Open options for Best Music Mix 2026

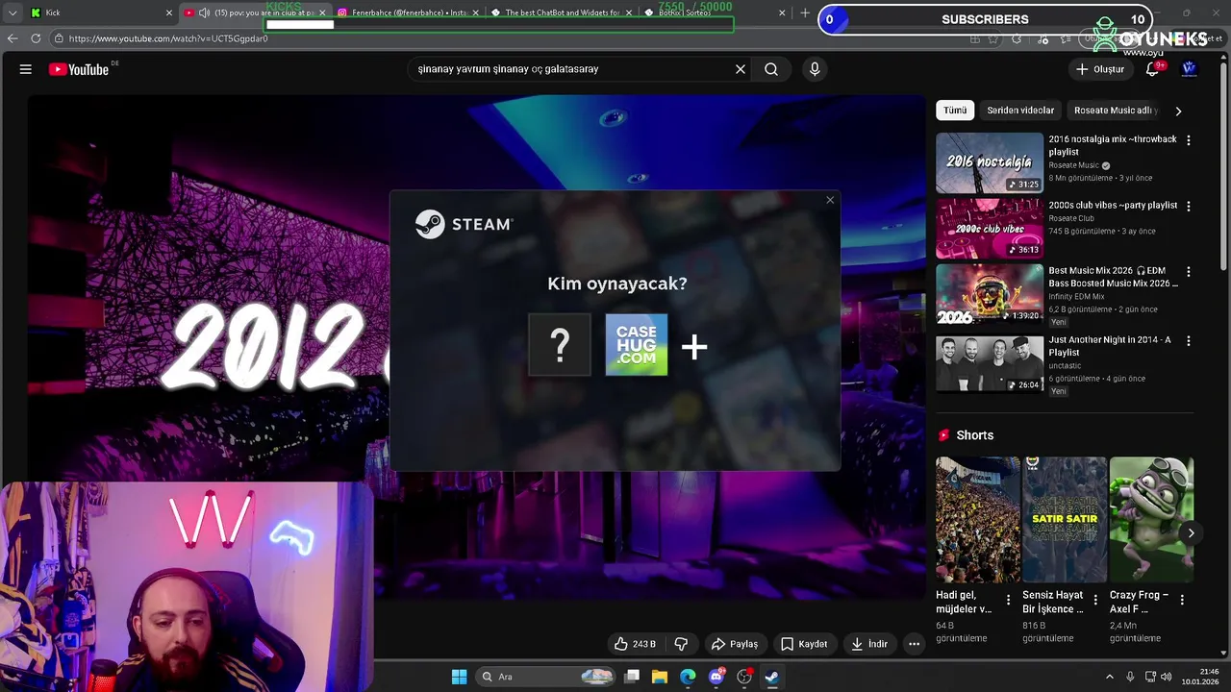(x=1189, y=272)
